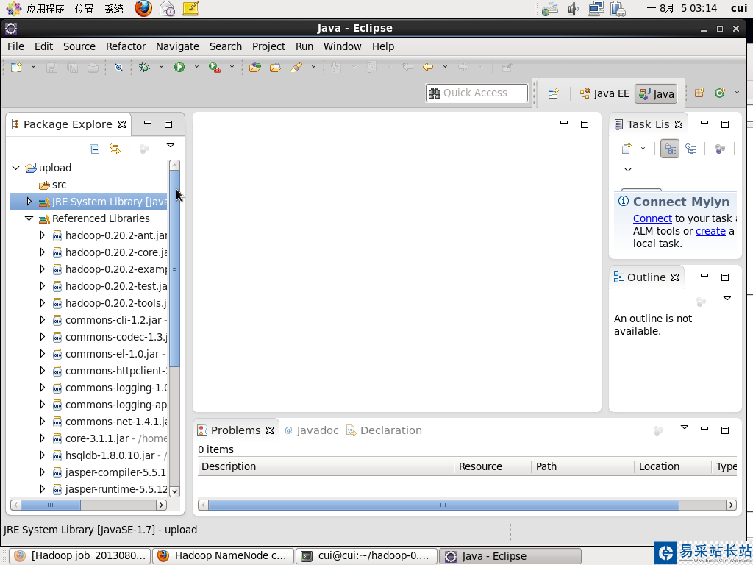The width and height of the screenshot is (753, 565).
Task: Open the Problems view menu triangle
Action: click(685, 427)
